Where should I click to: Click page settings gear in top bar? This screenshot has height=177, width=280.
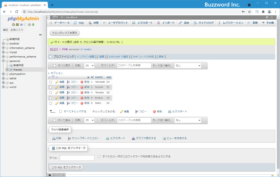[267, 17]
